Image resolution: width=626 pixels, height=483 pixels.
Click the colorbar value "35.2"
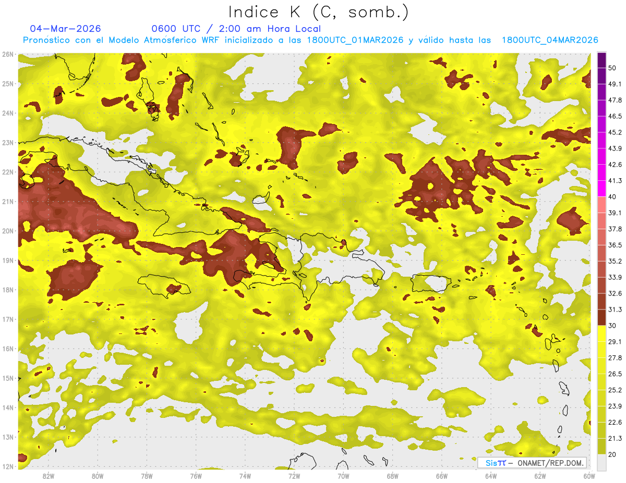tap(615, 261)
